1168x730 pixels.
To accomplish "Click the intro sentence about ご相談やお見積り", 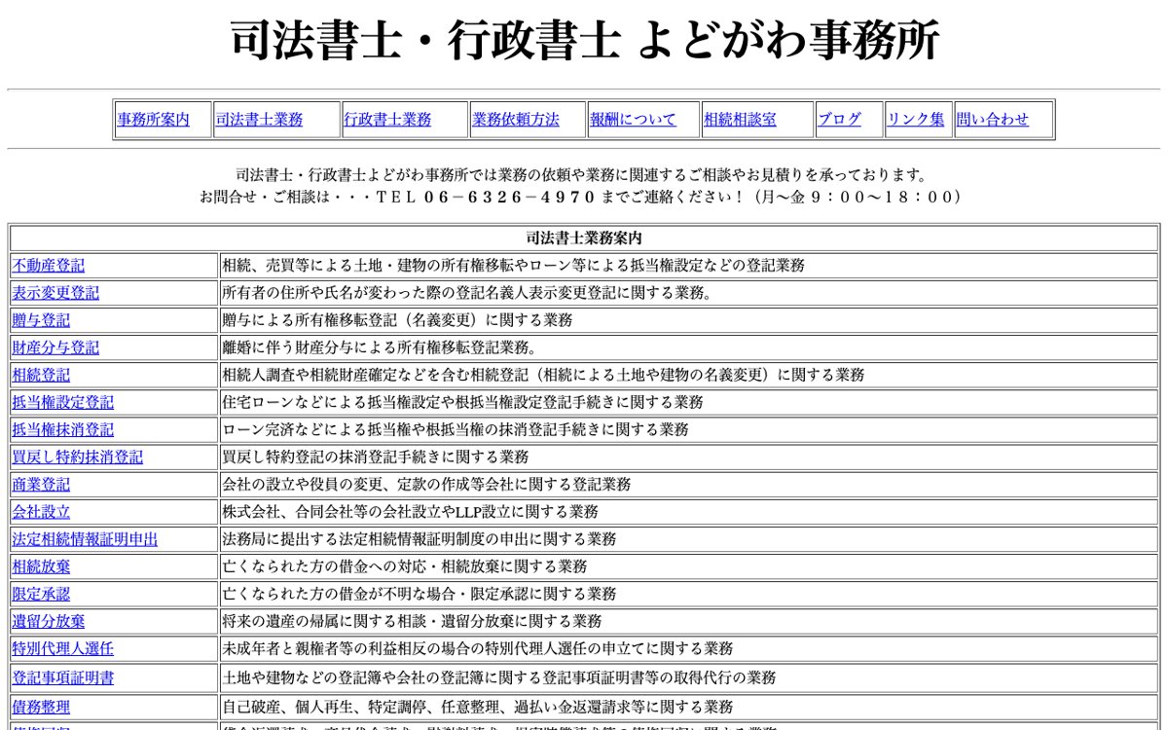I will 584,175.
